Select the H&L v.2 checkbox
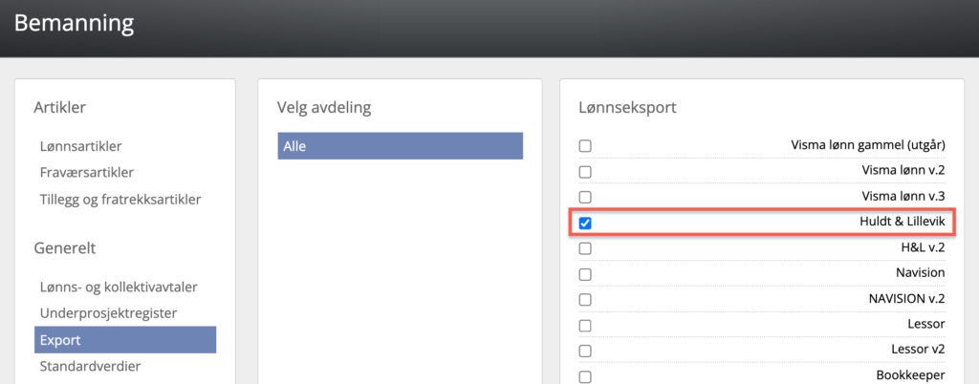 [x=585, y=248]
